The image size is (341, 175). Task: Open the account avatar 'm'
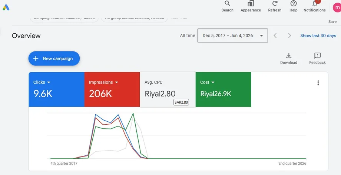337,8
